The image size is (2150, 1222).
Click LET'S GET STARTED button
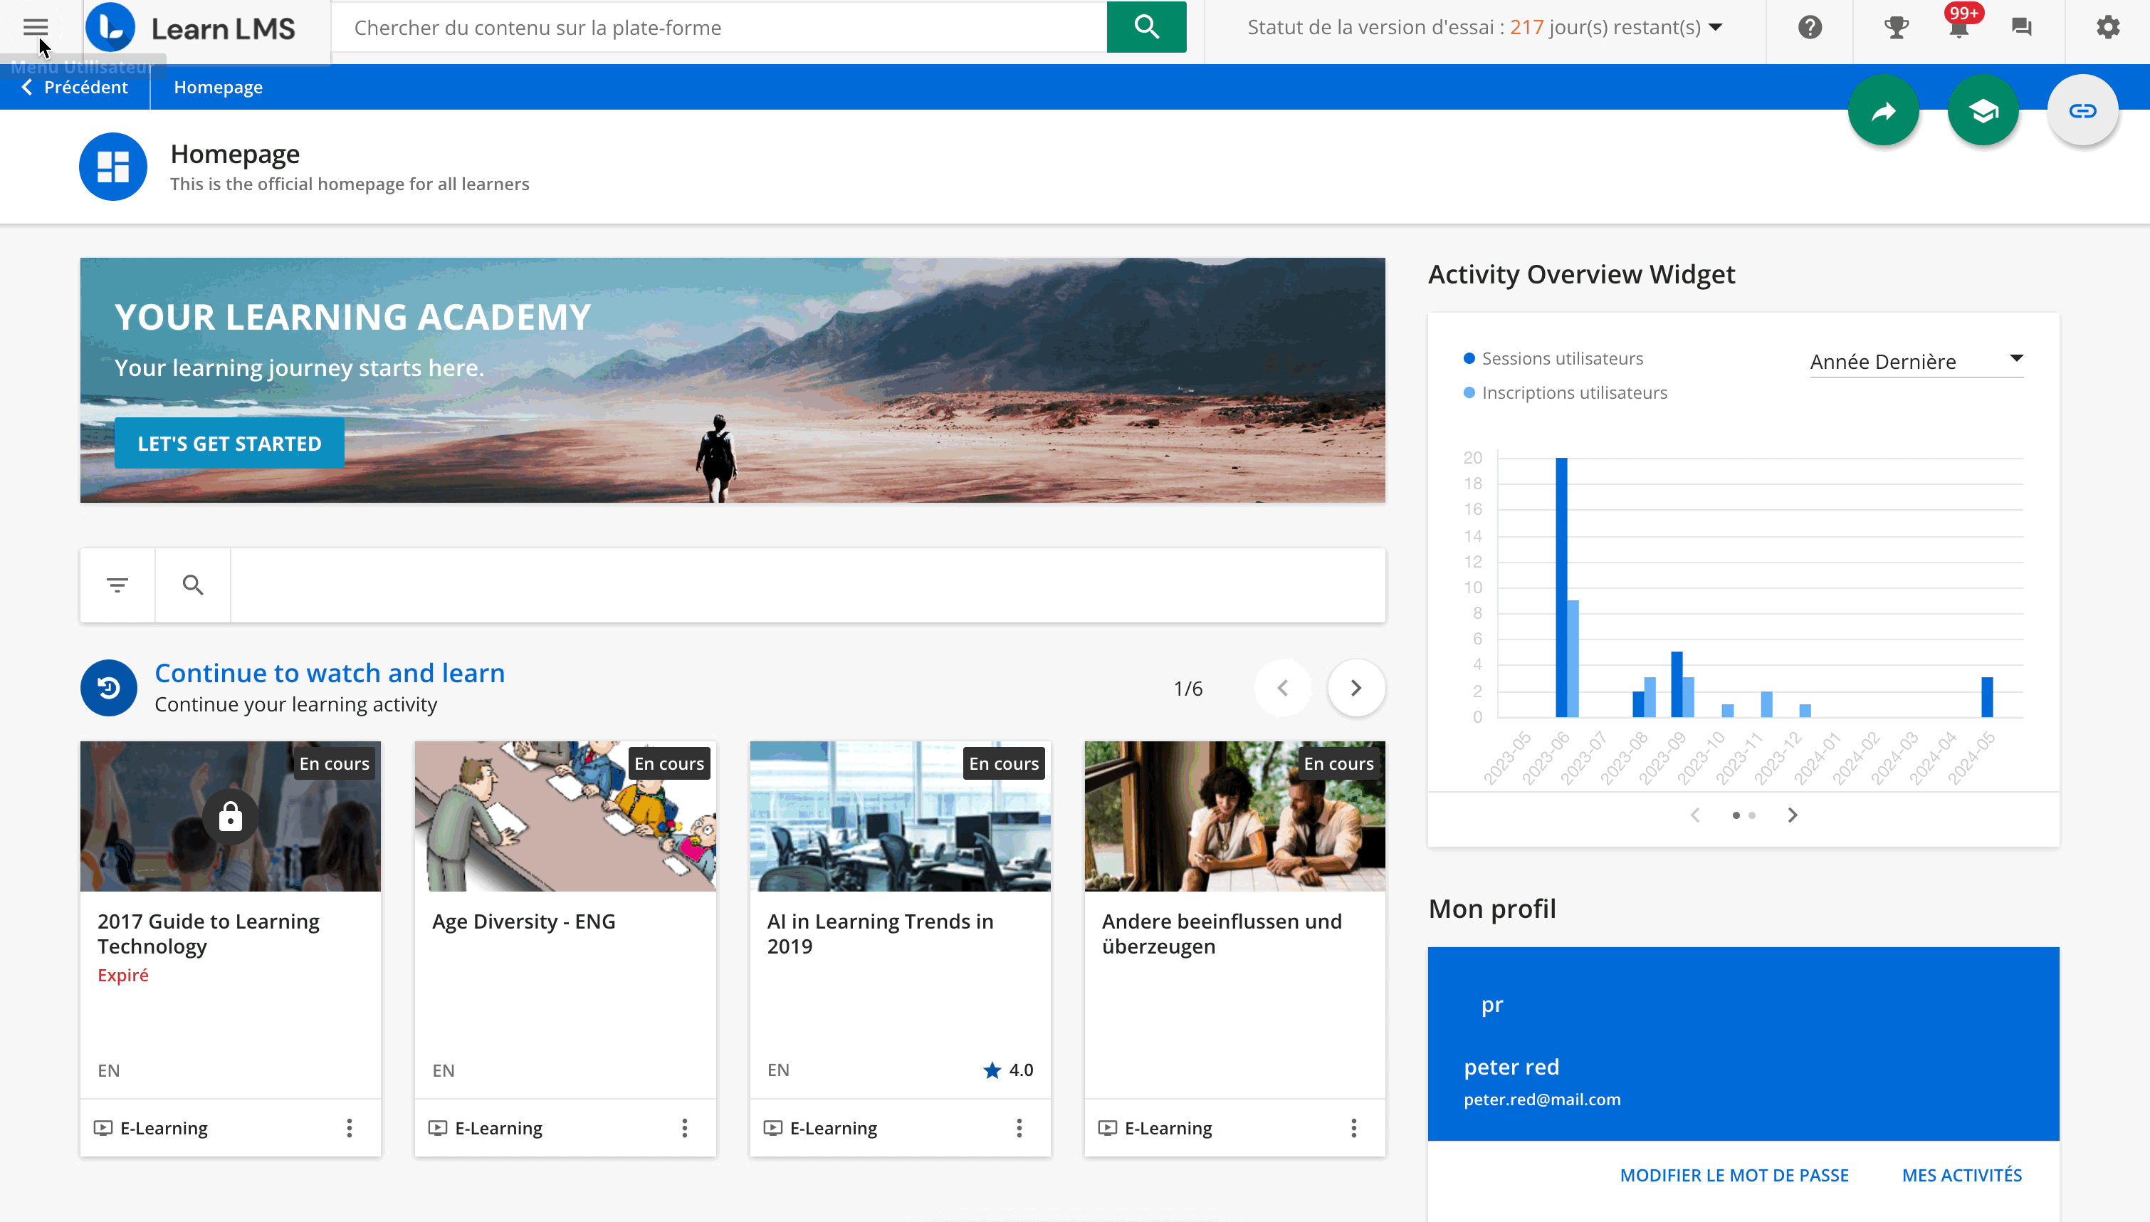[229, 443]
